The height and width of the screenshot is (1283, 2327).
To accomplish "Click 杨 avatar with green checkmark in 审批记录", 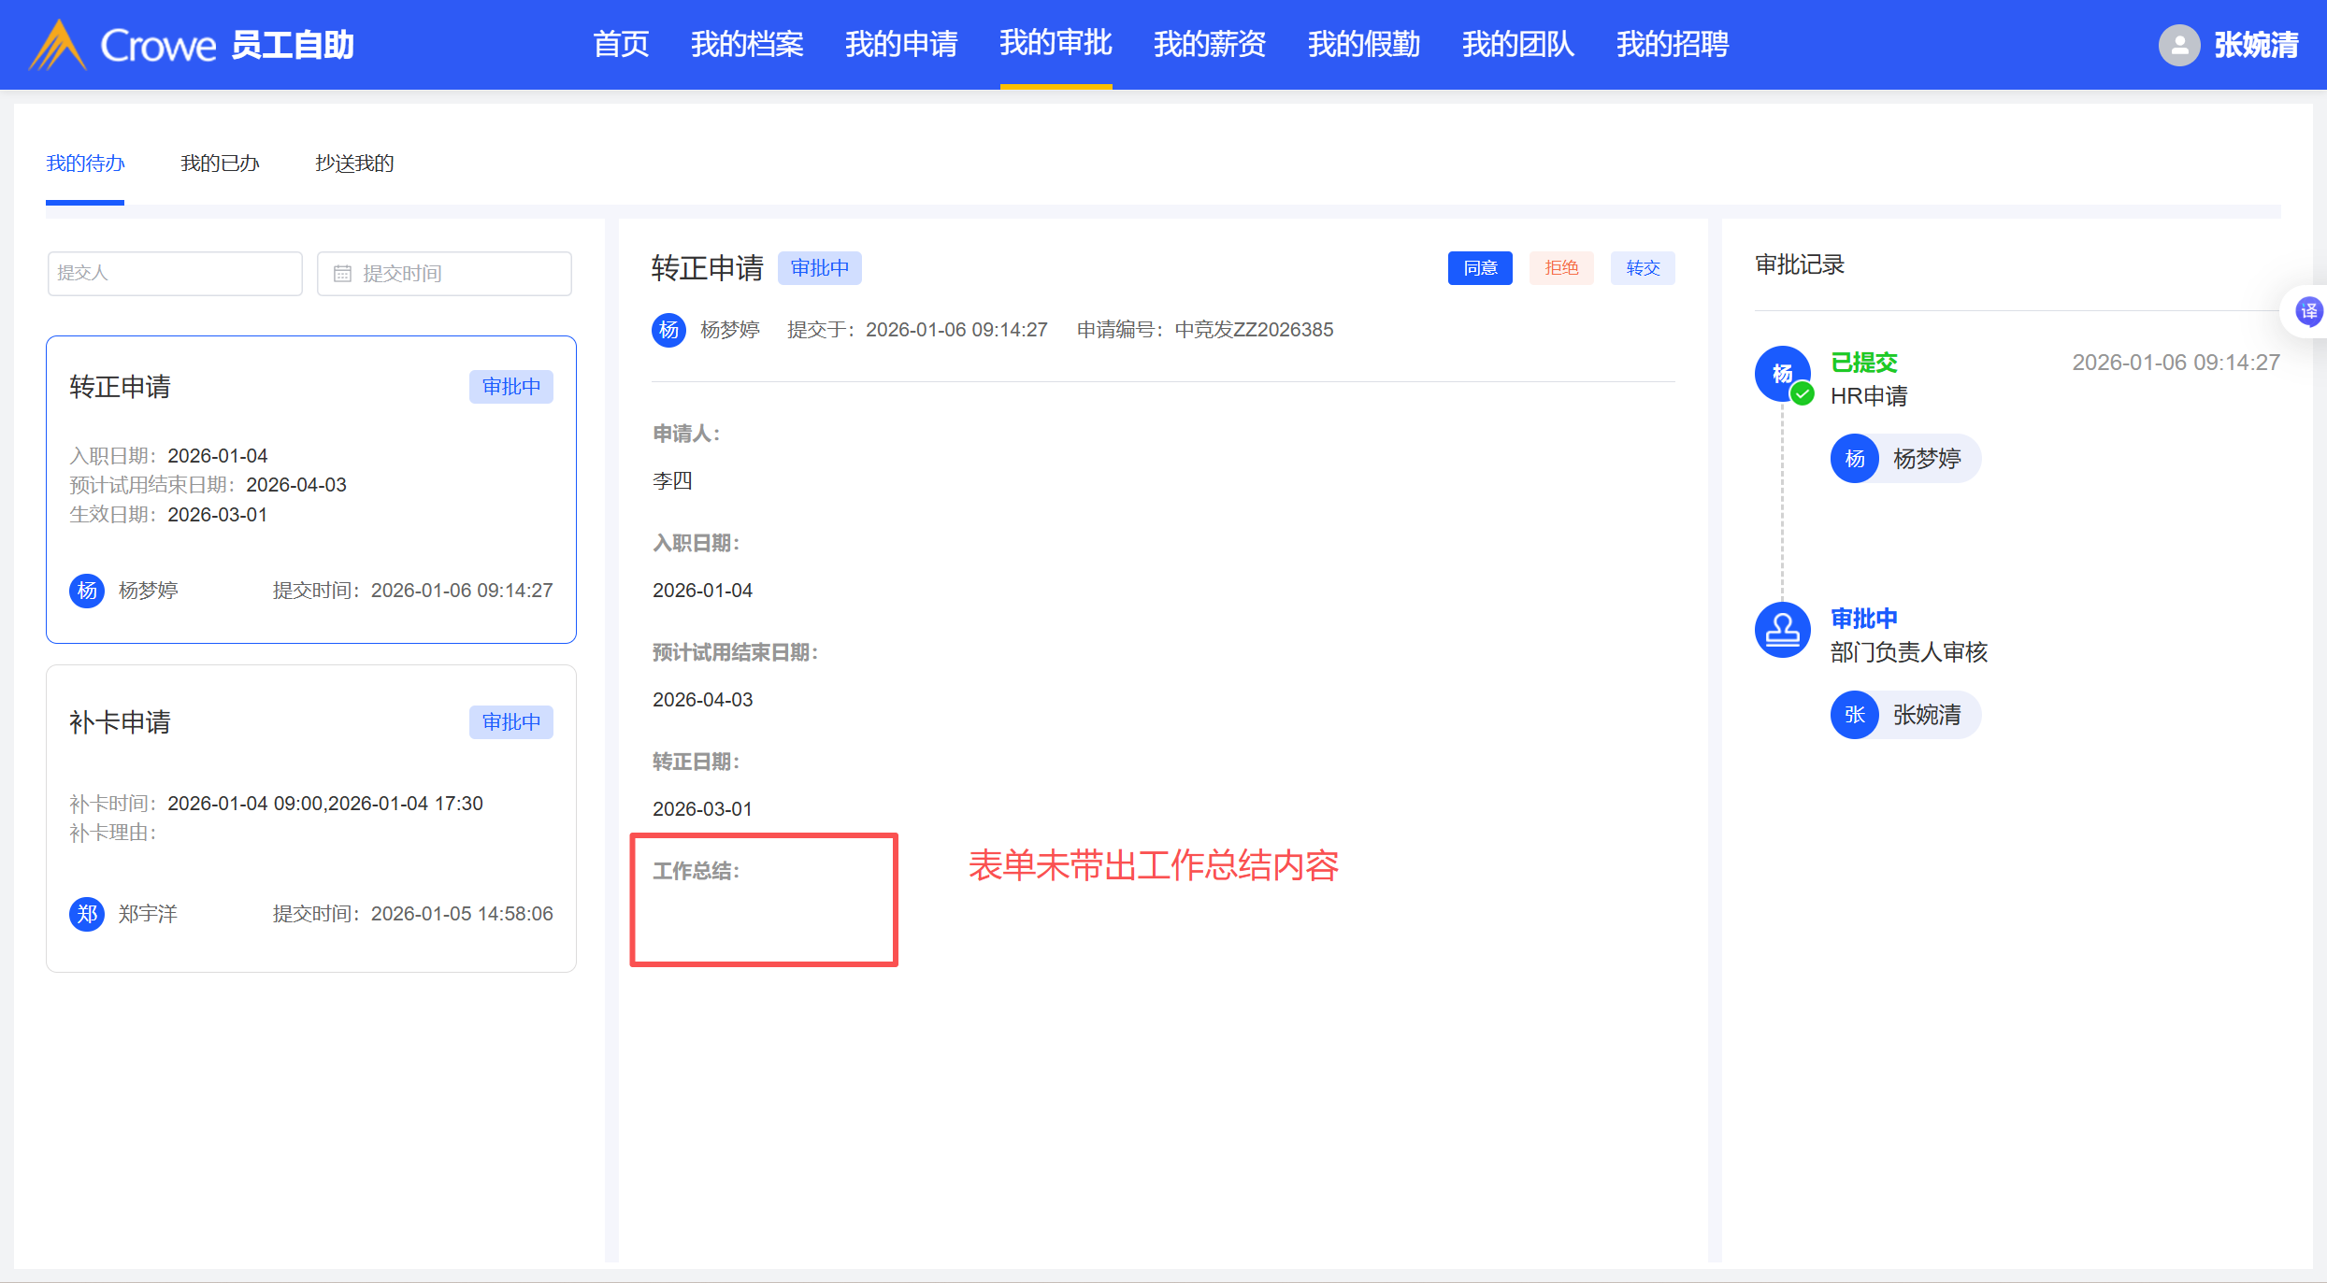I will 1782,374.
